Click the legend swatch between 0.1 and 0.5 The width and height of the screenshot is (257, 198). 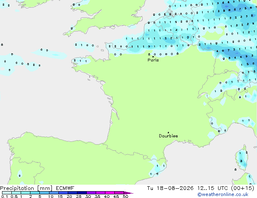(x=7, y=193)
